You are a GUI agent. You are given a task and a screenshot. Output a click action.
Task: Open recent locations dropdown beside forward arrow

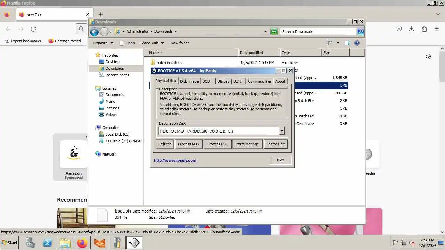pyautogui.click(x=111, y=32)
